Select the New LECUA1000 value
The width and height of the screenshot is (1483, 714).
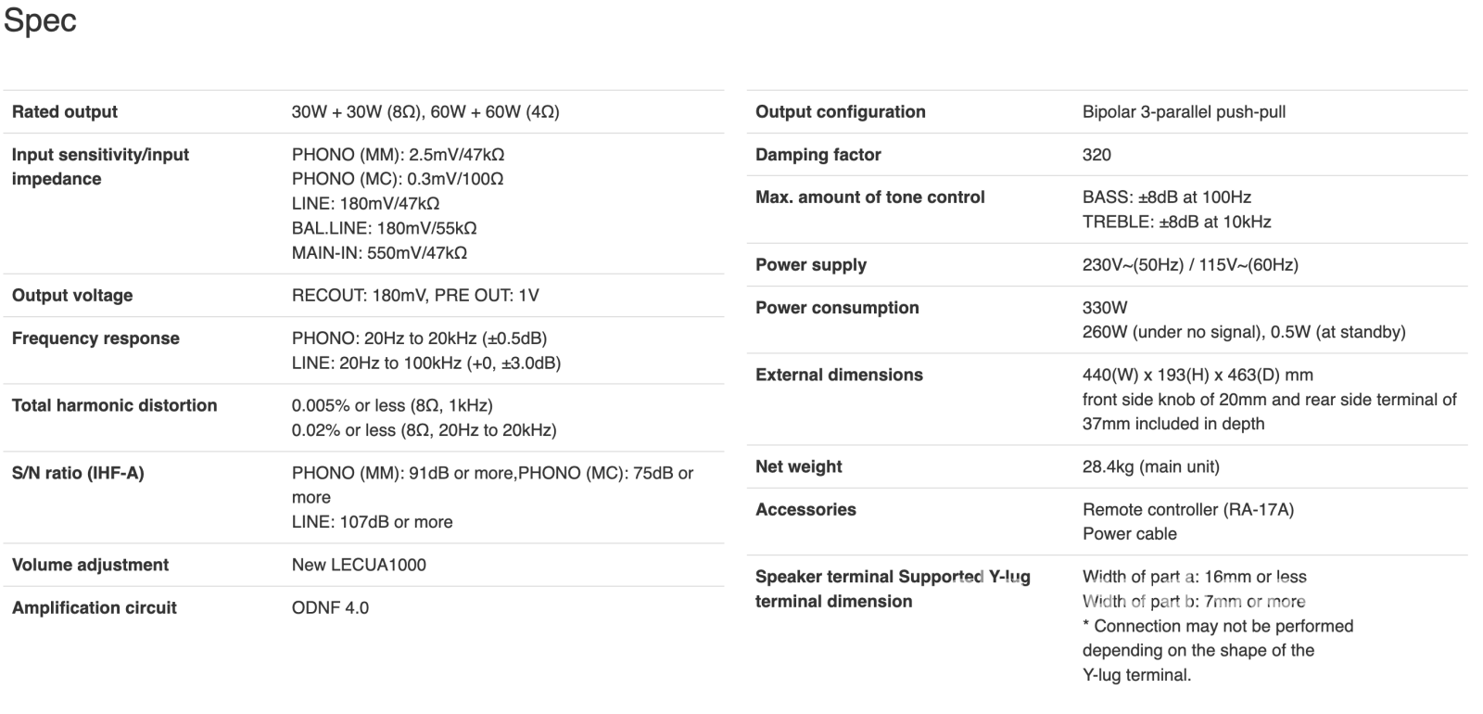coord(359,565)
